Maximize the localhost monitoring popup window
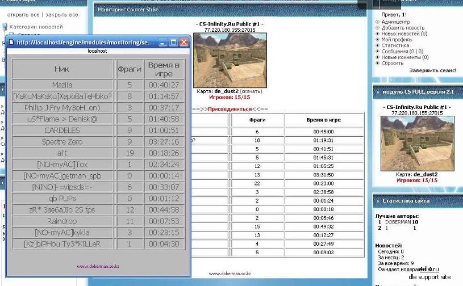 coord(174,43)
